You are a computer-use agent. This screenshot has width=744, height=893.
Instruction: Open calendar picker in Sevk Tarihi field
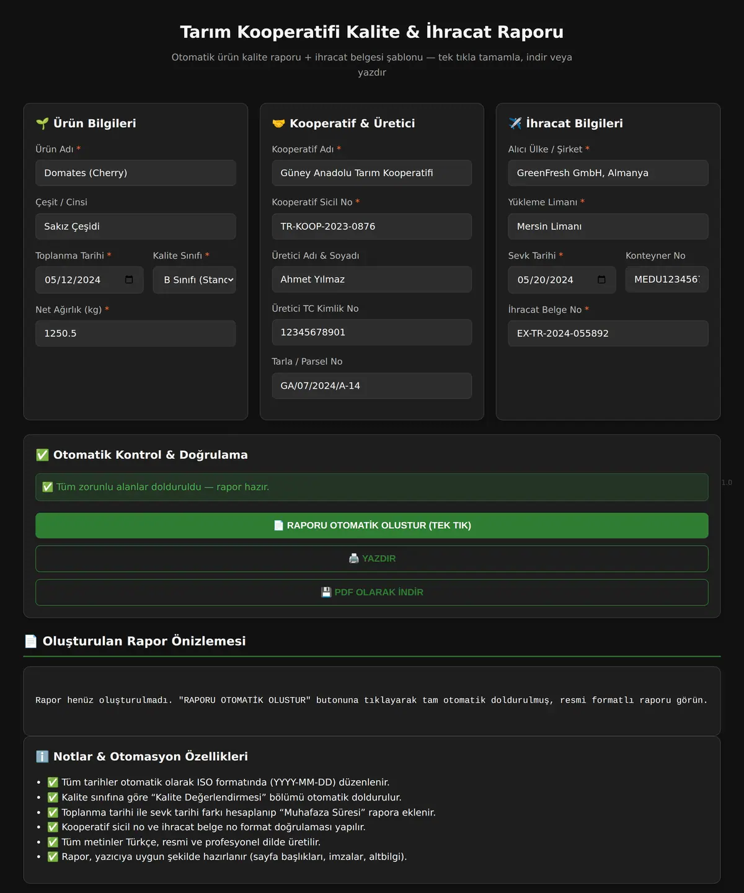pyautogui.click(x=601, y=280)
